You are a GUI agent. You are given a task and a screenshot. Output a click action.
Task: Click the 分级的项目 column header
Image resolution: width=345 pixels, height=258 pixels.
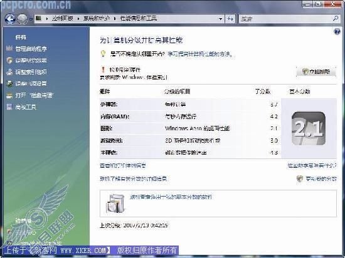[177, 91]
